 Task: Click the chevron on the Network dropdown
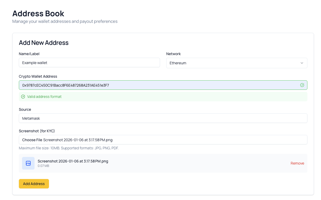302,63
